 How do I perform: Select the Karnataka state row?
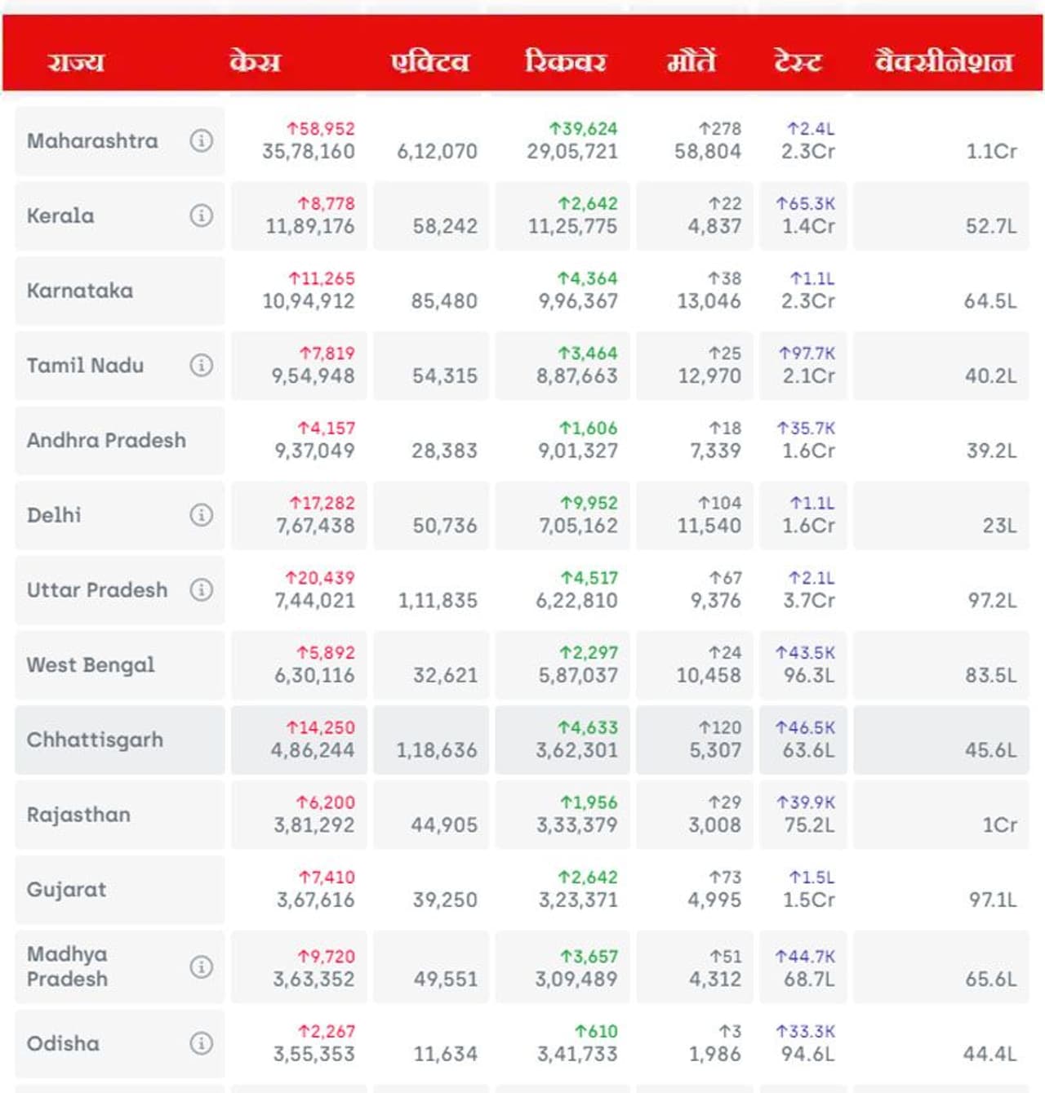(80, 291)
